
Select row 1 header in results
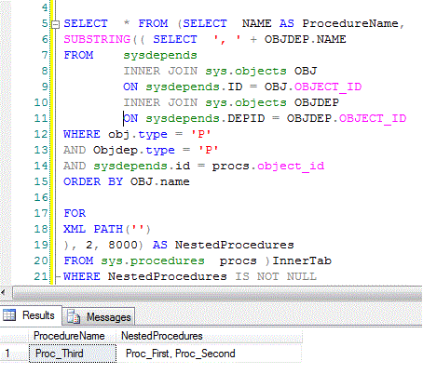(x=14, y=354)
